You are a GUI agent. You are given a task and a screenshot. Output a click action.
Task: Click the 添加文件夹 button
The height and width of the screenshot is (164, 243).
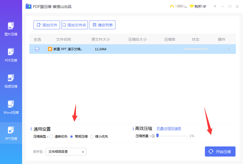click(x=74, y=25)
